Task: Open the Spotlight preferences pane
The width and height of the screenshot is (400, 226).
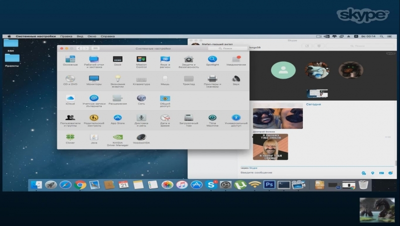Action: [x=212, y=60]
